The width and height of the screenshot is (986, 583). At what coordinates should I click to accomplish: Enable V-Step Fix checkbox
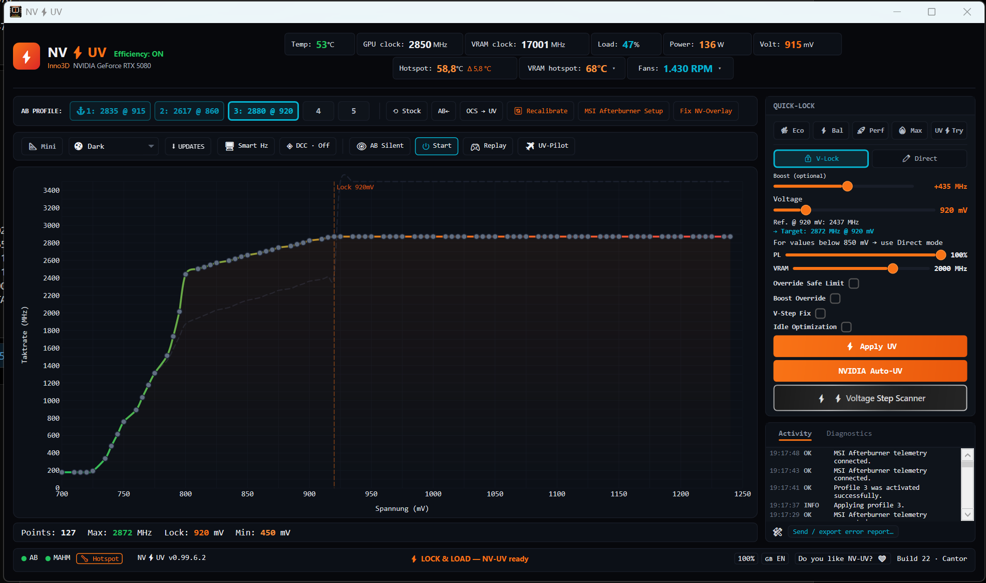coord(820,314)
